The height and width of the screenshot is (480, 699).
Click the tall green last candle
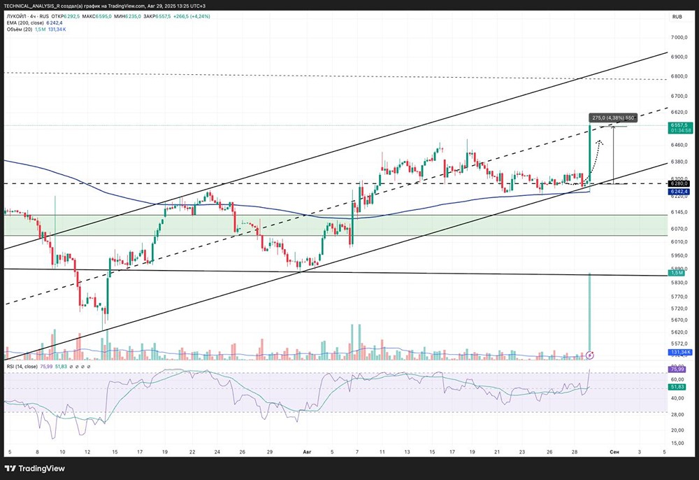click(590, 155)
